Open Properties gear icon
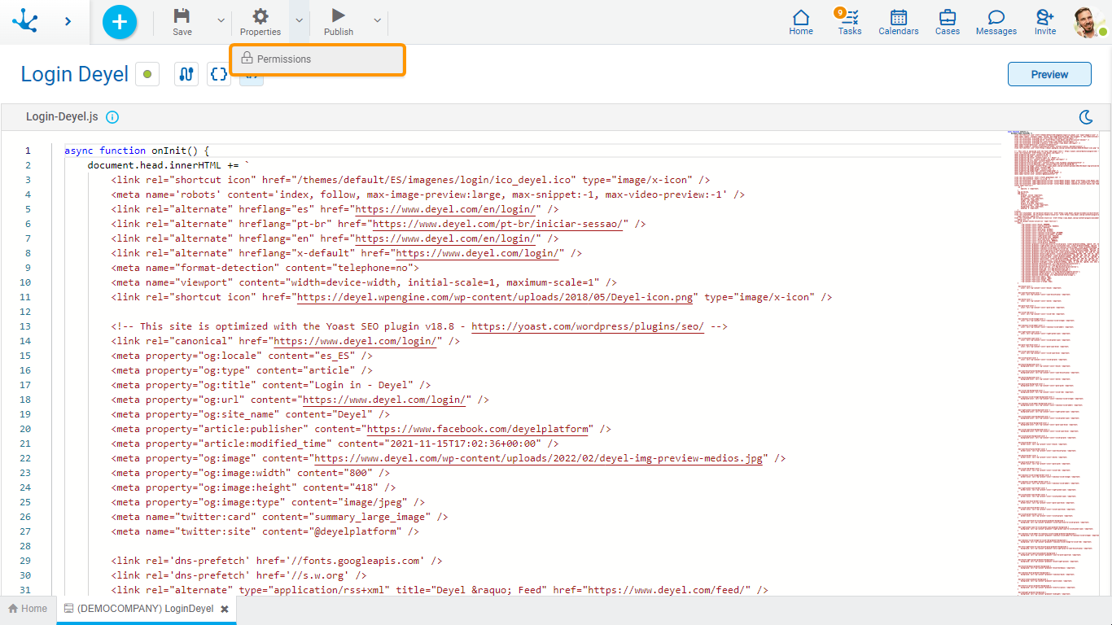Screen dimensions: 1112x625 point(260,22)
